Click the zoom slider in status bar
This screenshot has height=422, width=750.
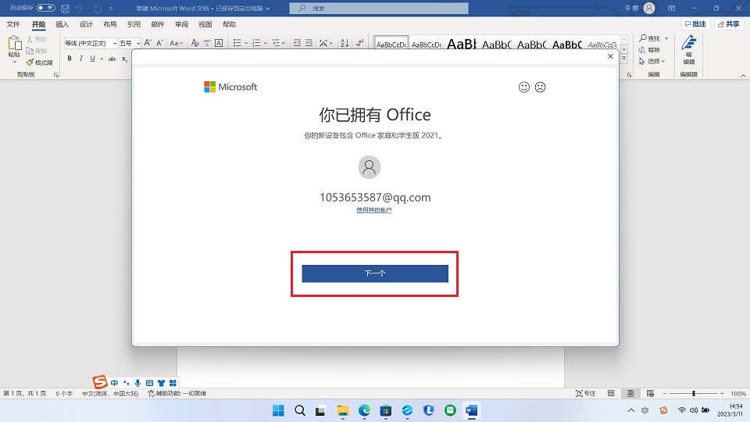(x=693, y=393)
